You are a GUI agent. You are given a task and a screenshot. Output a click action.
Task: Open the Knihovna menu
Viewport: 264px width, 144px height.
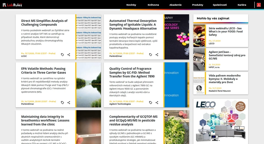coord(153,5)
